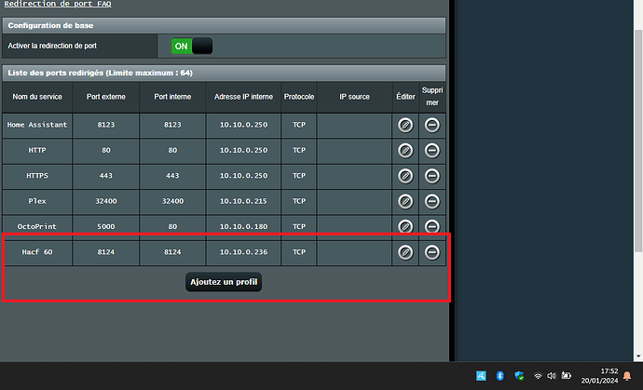Image resolution: width=643 pixels, height=390 pixels.
Task: Click the page vertical scrollbar
Action: 638,141
